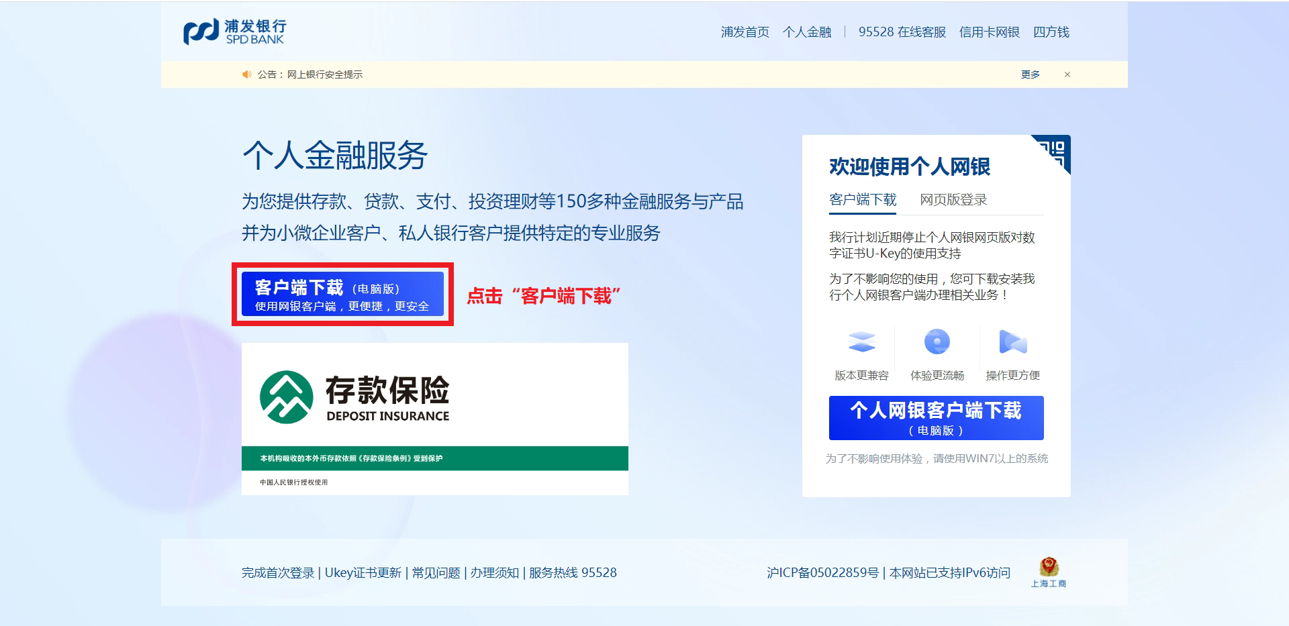The image size is (1289, 626).
Task: Click the blue 客户端下载 (电脑版) button
Action: pos(342,294)
